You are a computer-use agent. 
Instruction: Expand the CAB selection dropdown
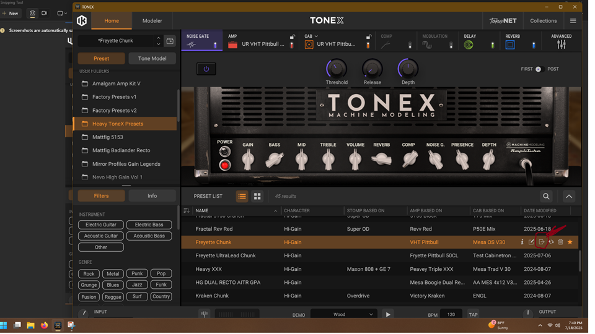click(x=315, y=36)
